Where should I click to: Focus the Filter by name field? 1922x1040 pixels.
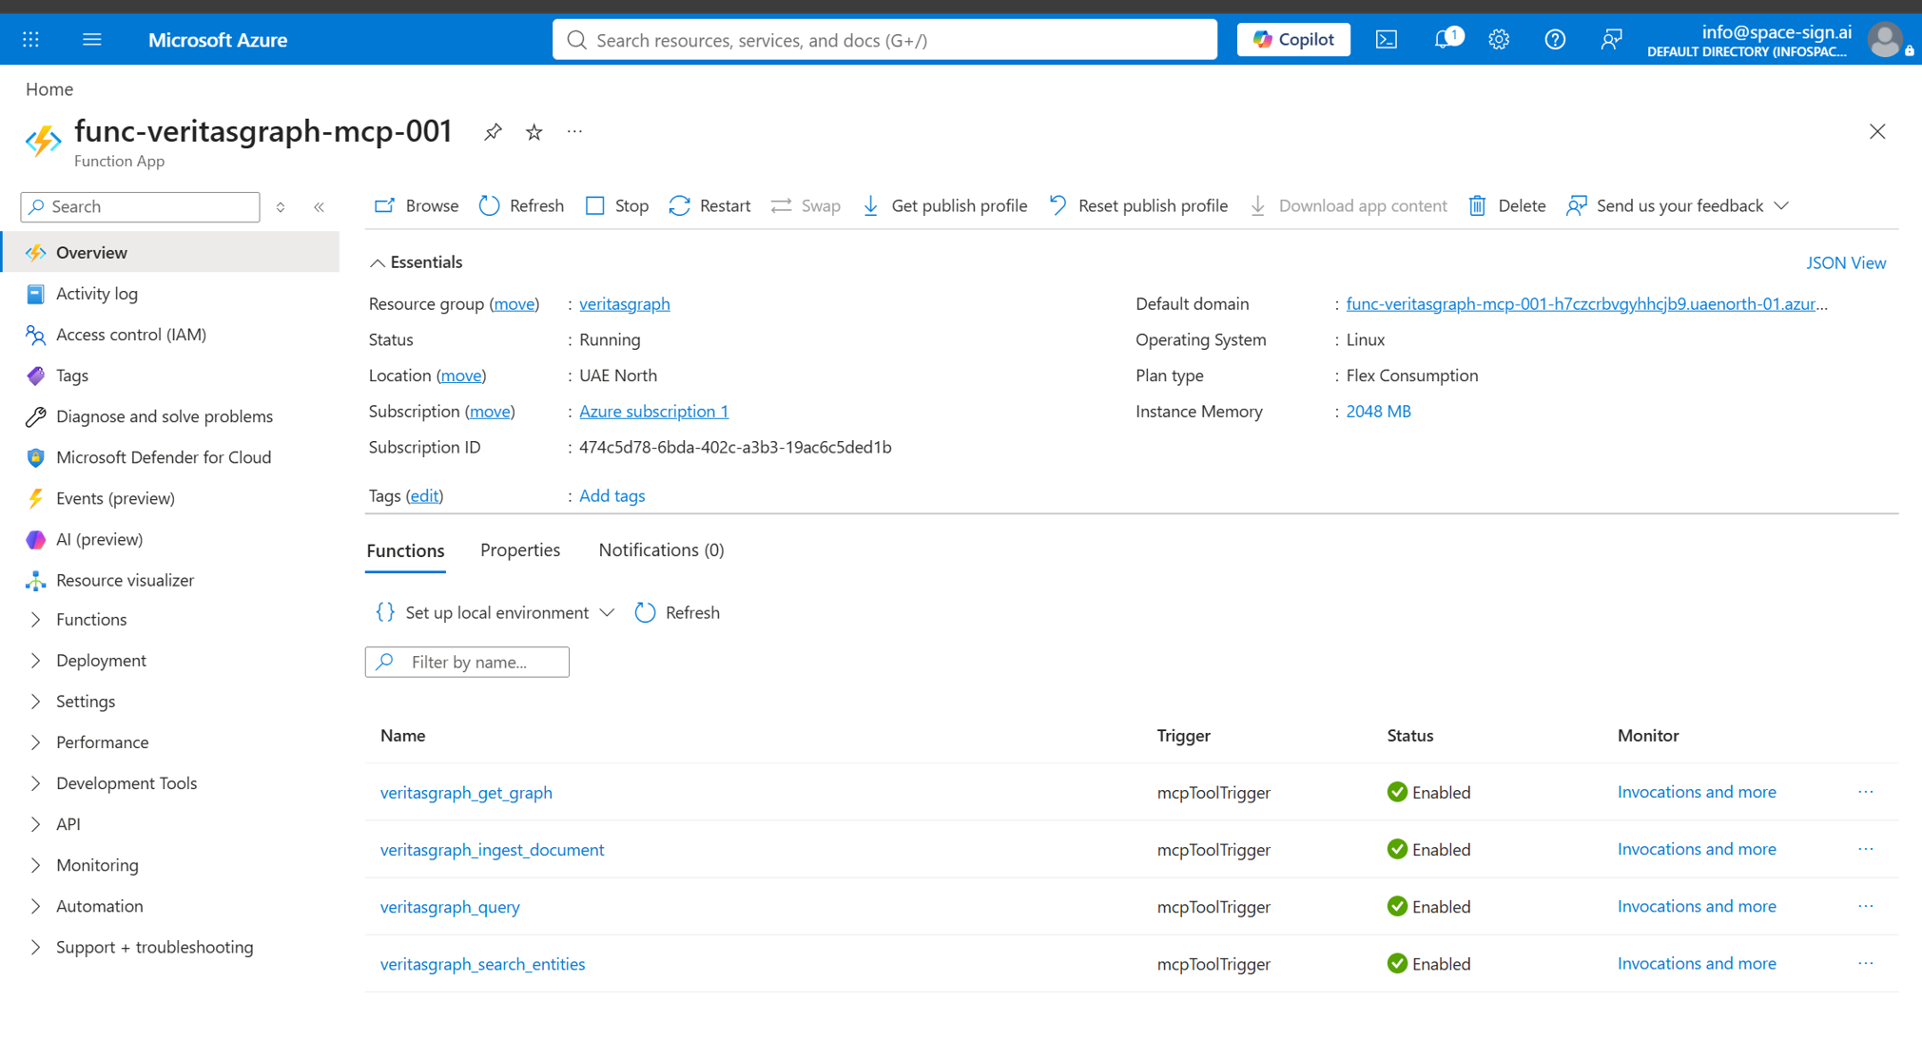pos(467,663)
